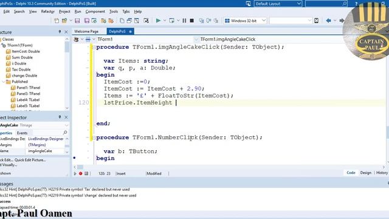The image size is (389, 219).
Task: Open the Tools menu
Action: 114,12
